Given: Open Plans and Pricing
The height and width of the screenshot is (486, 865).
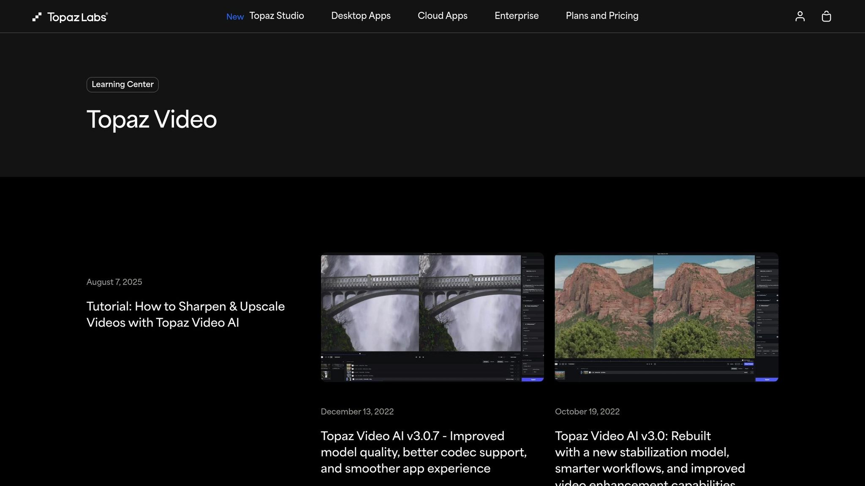Looking at the screenshot, I should (x=602, y=16).
